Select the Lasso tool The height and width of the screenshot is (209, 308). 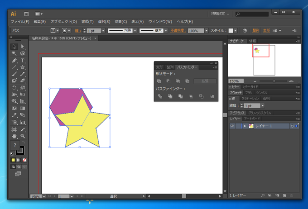coord(23,53)
